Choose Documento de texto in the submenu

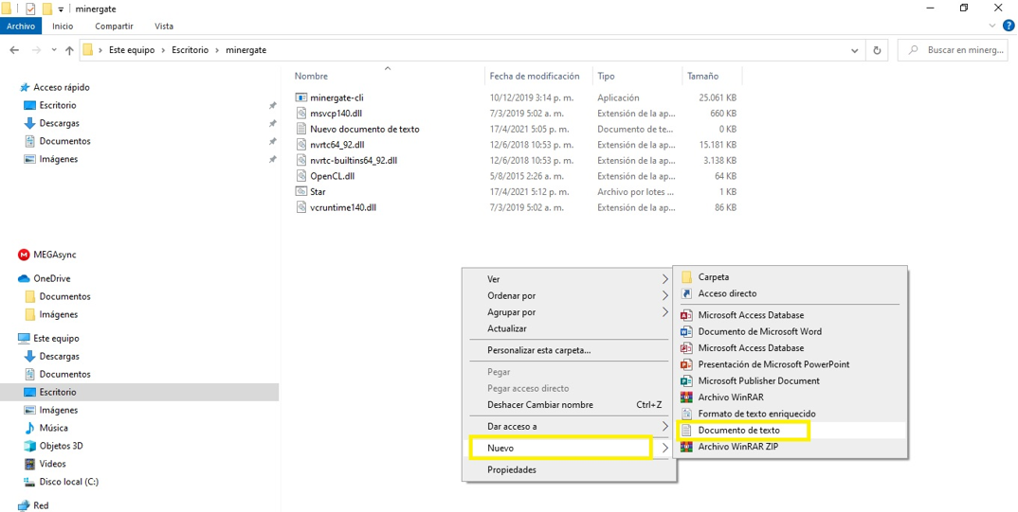738,431
